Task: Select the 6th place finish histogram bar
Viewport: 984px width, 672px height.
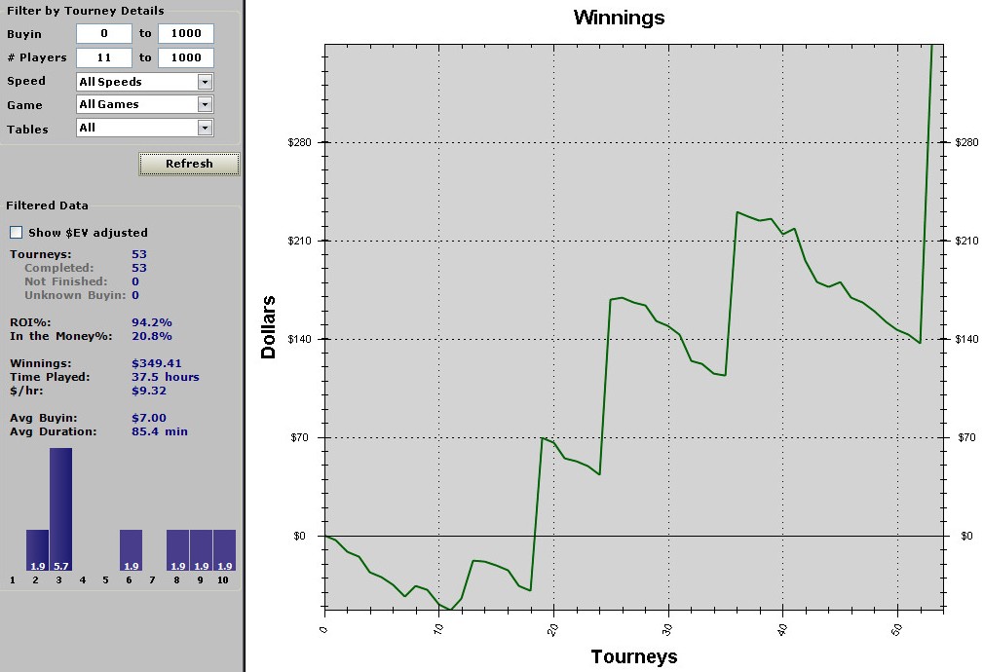Action: click(x=131, y=549)
